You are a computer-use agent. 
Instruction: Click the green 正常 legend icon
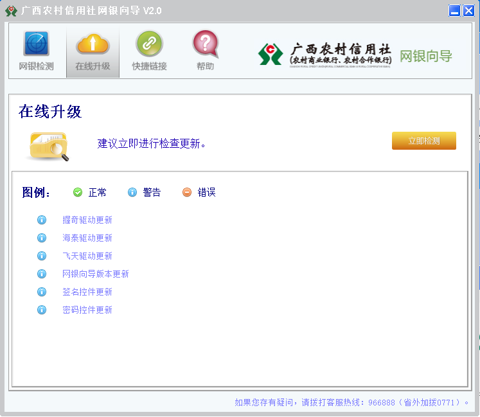(78, 192)
